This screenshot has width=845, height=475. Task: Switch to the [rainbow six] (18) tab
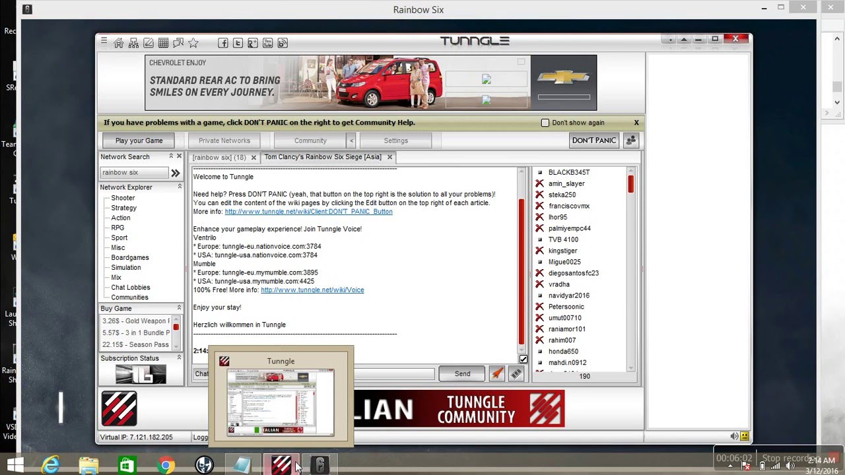click(219, 158)
